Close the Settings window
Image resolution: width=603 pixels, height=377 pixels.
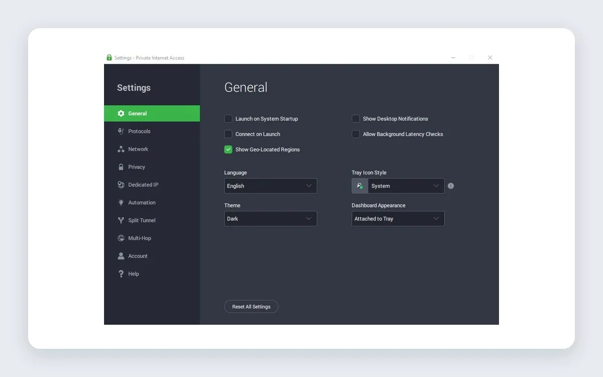tap(490, 58)
